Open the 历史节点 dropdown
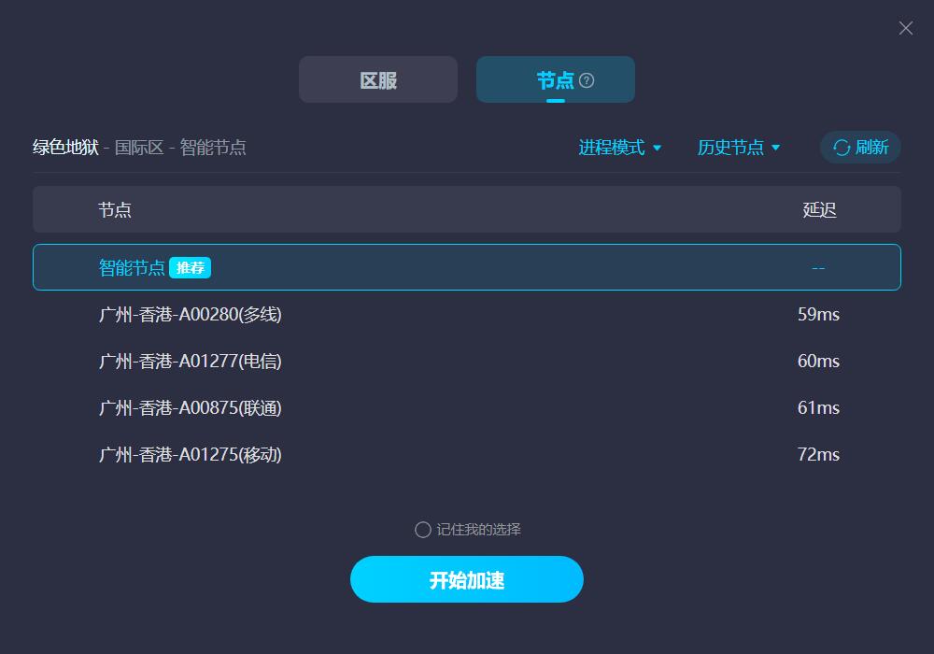934x654 pixels. (x=739, y=147)
